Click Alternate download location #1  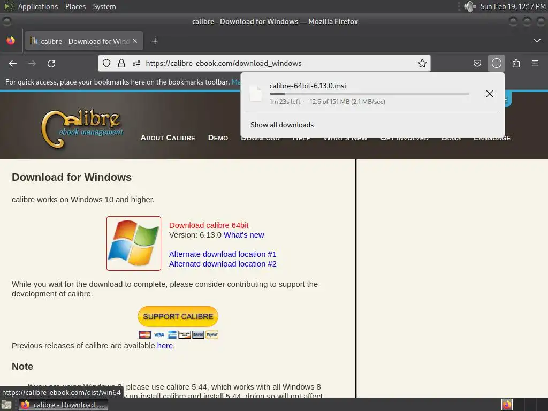223,254
